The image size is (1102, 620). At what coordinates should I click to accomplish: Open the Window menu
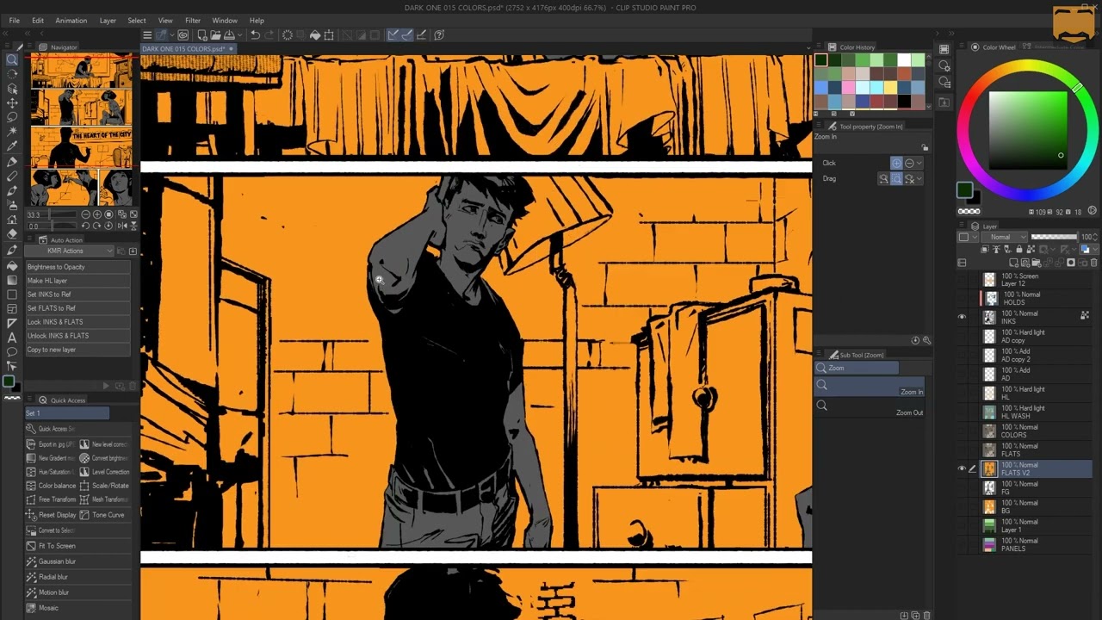pyautogui.click(x=225, y=21)
